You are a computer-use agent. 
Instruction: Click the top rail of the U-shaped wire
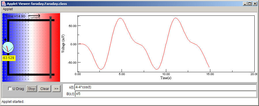(31, 20)
